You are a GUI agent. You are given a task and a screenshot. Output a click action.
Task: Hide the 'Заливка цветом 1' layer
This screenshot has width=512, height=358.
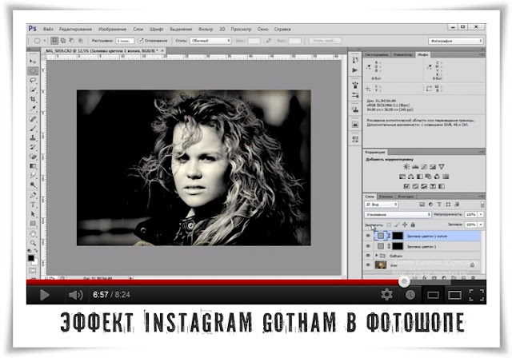tap(368, 246)
